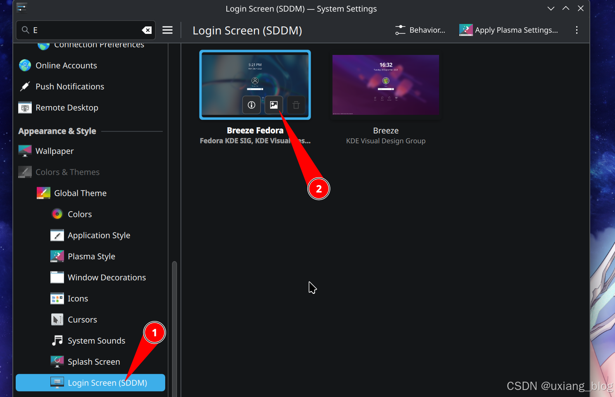Minimize the System Settings window
The image size is (615, 397).
551,8
